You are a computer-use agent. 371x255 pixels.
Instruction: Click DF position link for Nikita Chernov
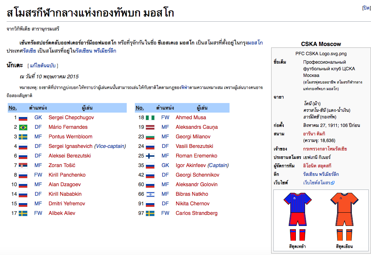[165, 203]
